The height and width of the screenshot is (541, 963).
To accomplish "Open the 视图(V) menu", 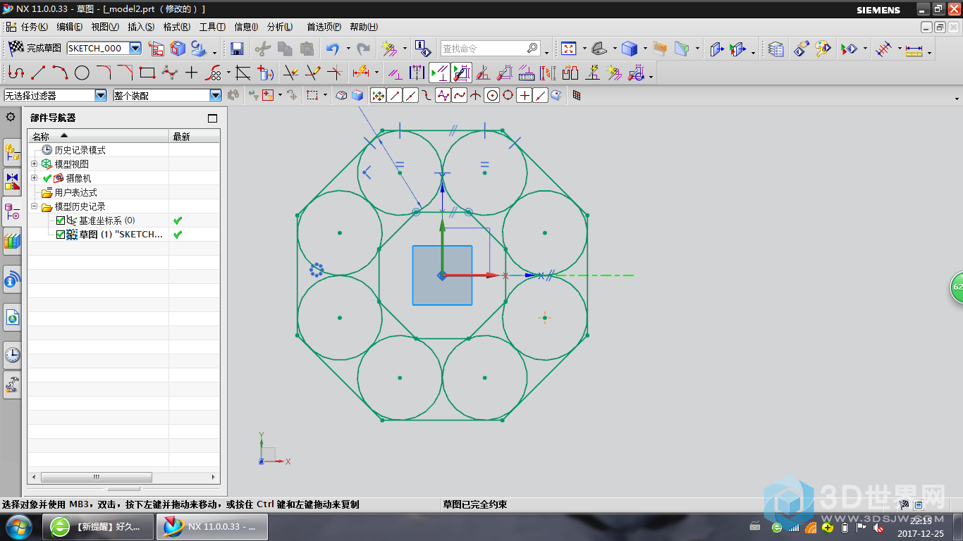I will (x=104, y=27).
